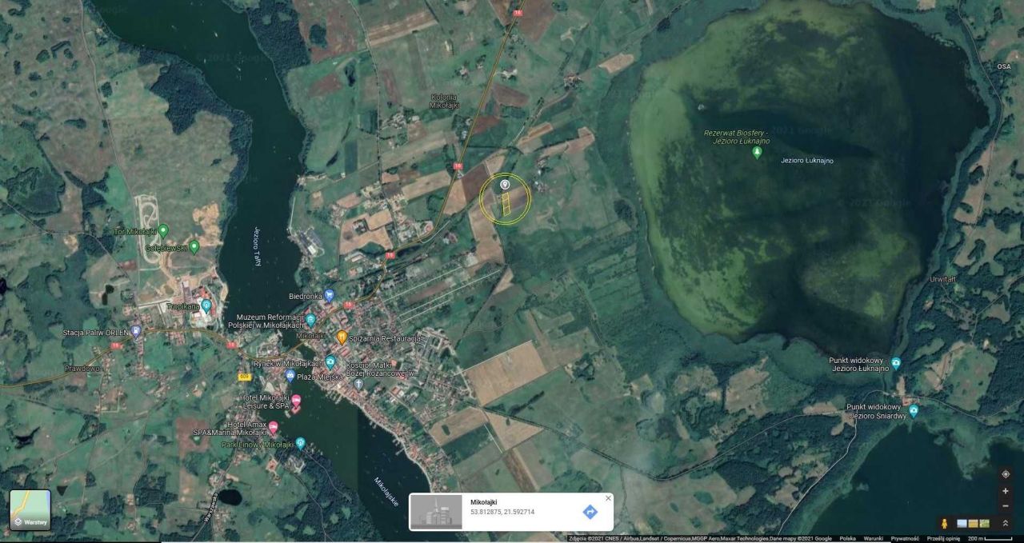Click Muzeum Reformacji Polskiej museum marker

click(x=310, y=320)
